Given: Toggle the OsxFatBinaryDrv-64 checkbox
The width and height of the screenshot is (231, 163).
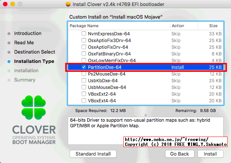Looking at the screenshot, I should 84,54.
